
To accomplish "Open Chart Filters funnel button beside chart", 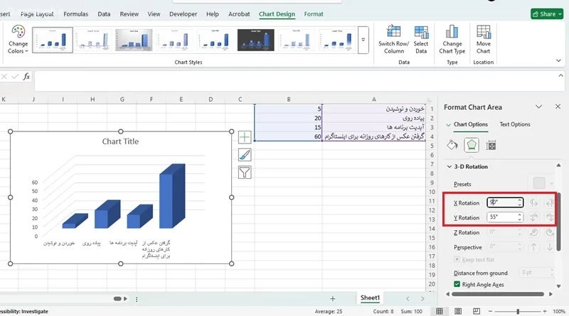I will pyautogui.click(x=245, y=172).
